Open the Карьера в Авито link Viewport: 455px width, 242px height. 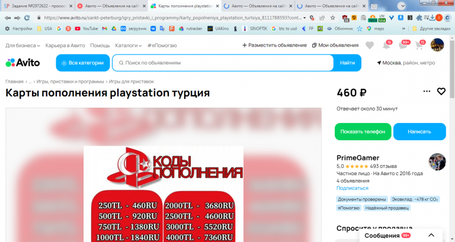(x=65, y=46)
